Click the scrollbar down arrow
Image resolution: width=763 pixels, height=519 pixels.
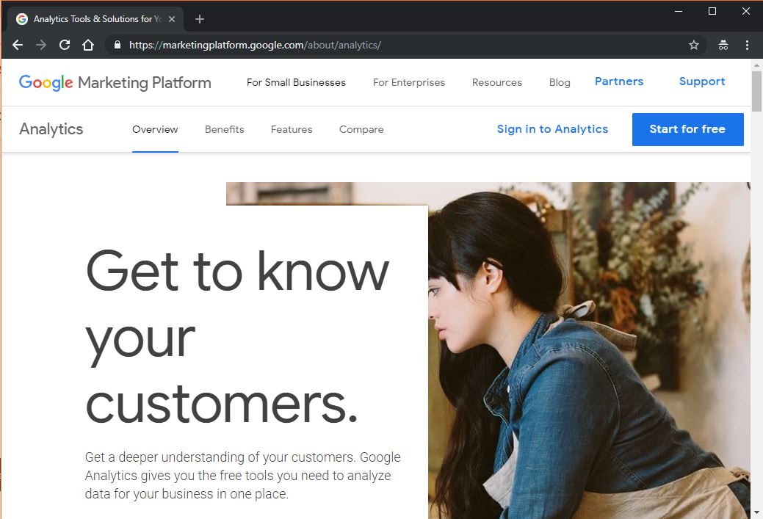[756, 512]
